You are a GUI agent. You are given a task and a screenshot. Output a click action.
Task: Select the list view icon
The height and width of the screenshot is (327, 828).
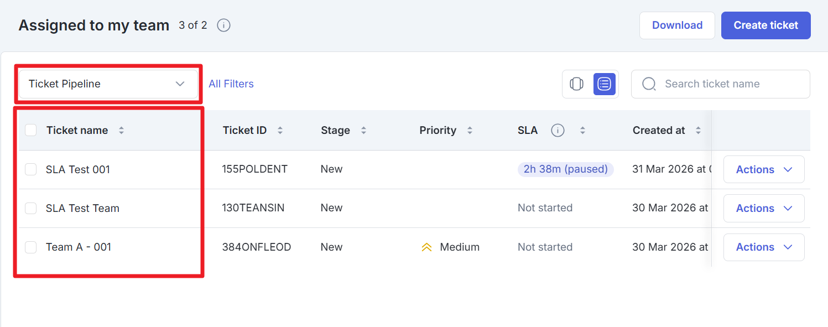(604, 84)
